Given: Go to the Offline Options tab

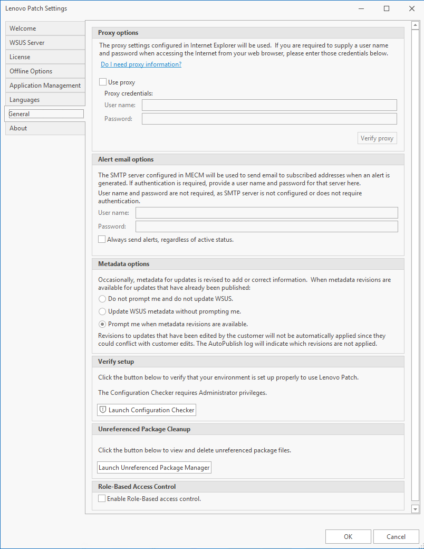Looking at the screenshot, I should point(45,71).
